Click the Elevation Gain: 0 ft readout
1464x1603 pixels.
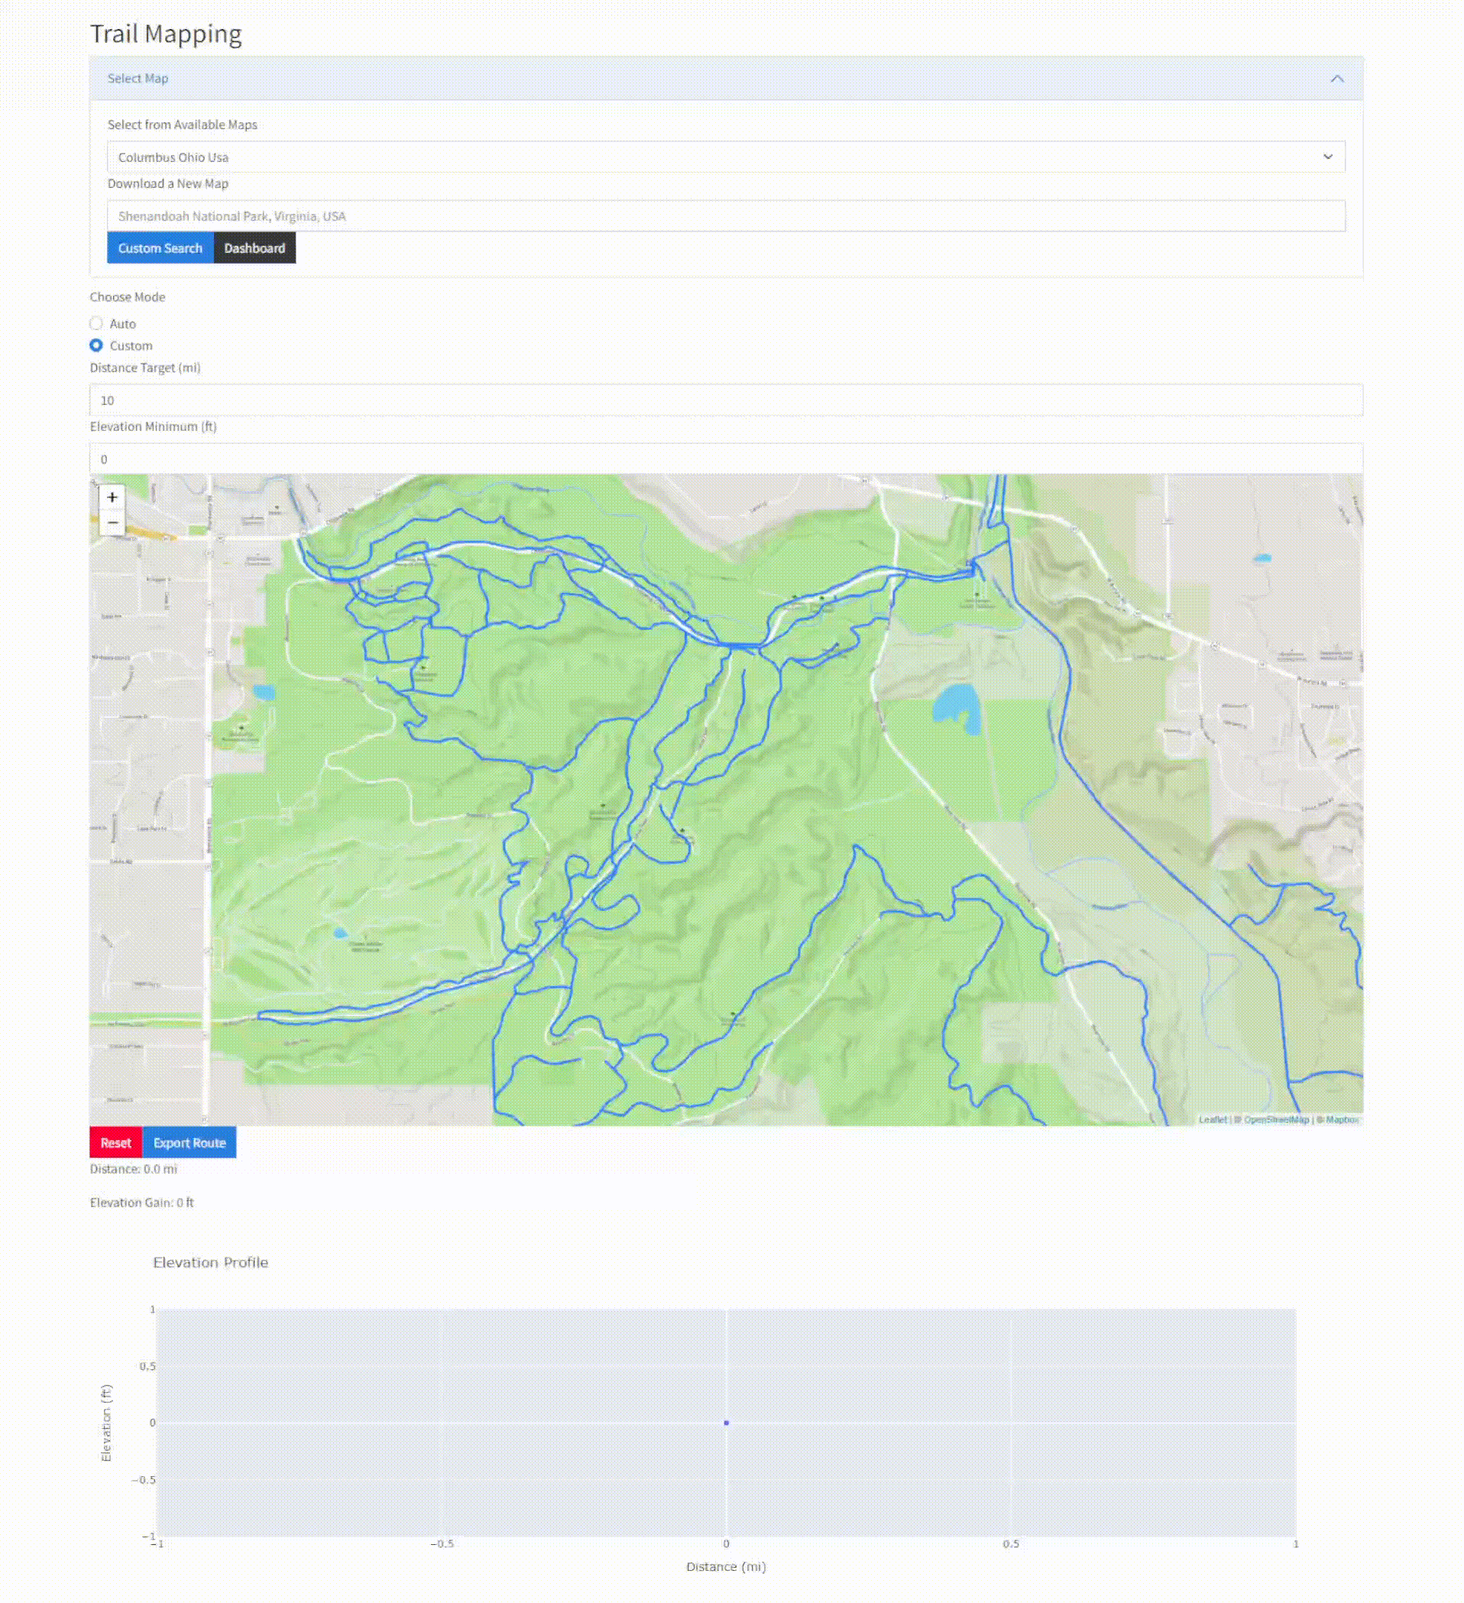(x=141, y=1203)
